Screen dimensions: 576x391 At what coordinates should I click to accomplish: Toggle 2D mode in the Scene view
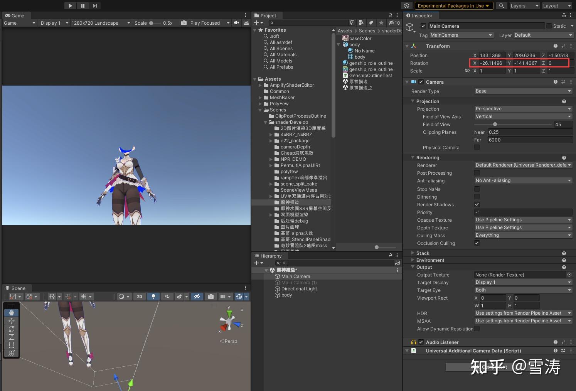pos(139,296)
